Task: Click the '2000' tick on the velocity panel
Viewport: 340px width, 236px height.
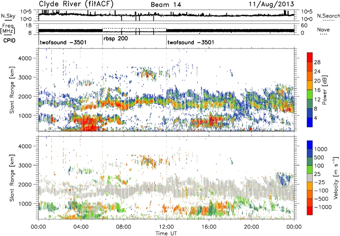Action: point(25,184)
